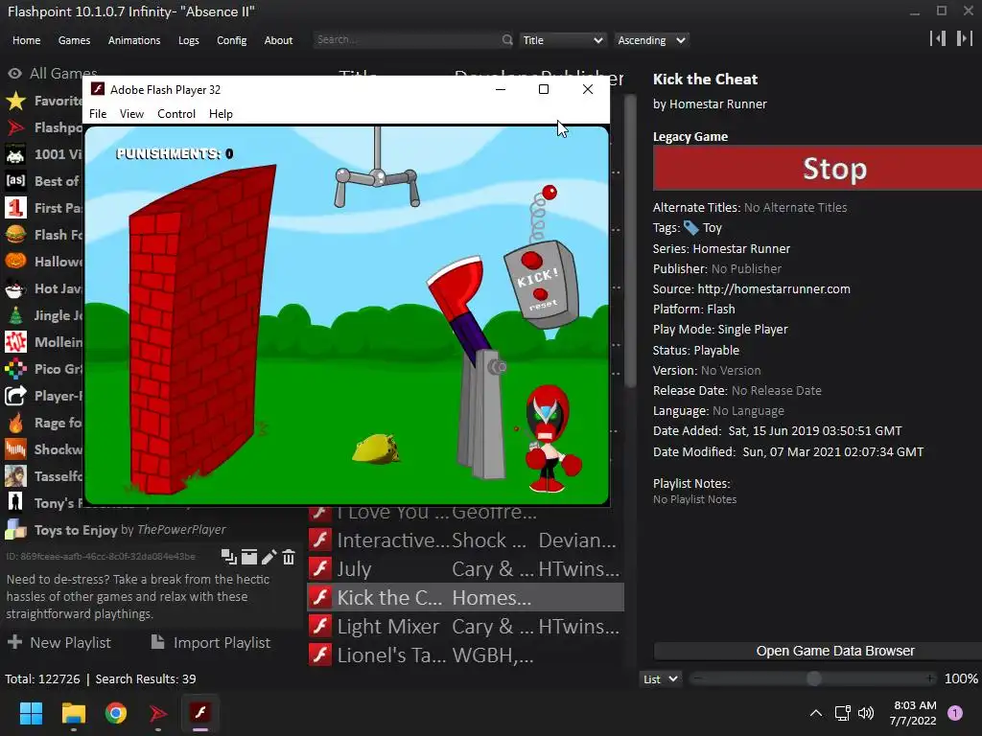Click Flash icon beside July game
This screenshot has height=736, width=982.
pos(320,568)
